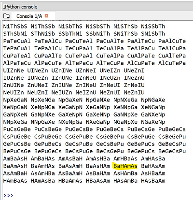Click the BeGeCsPu output word

click(172, 151)
